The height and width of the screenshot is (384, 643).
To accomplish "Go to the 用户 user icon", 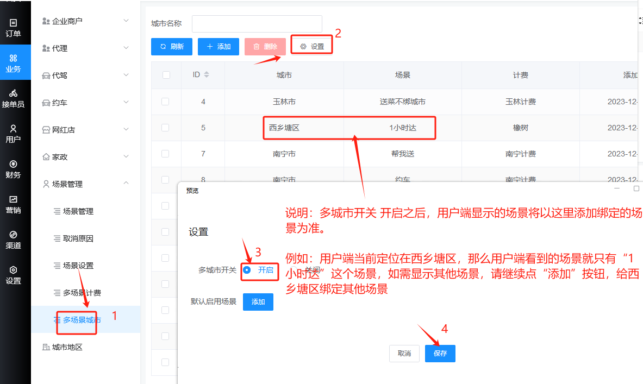I will point(13,129).
